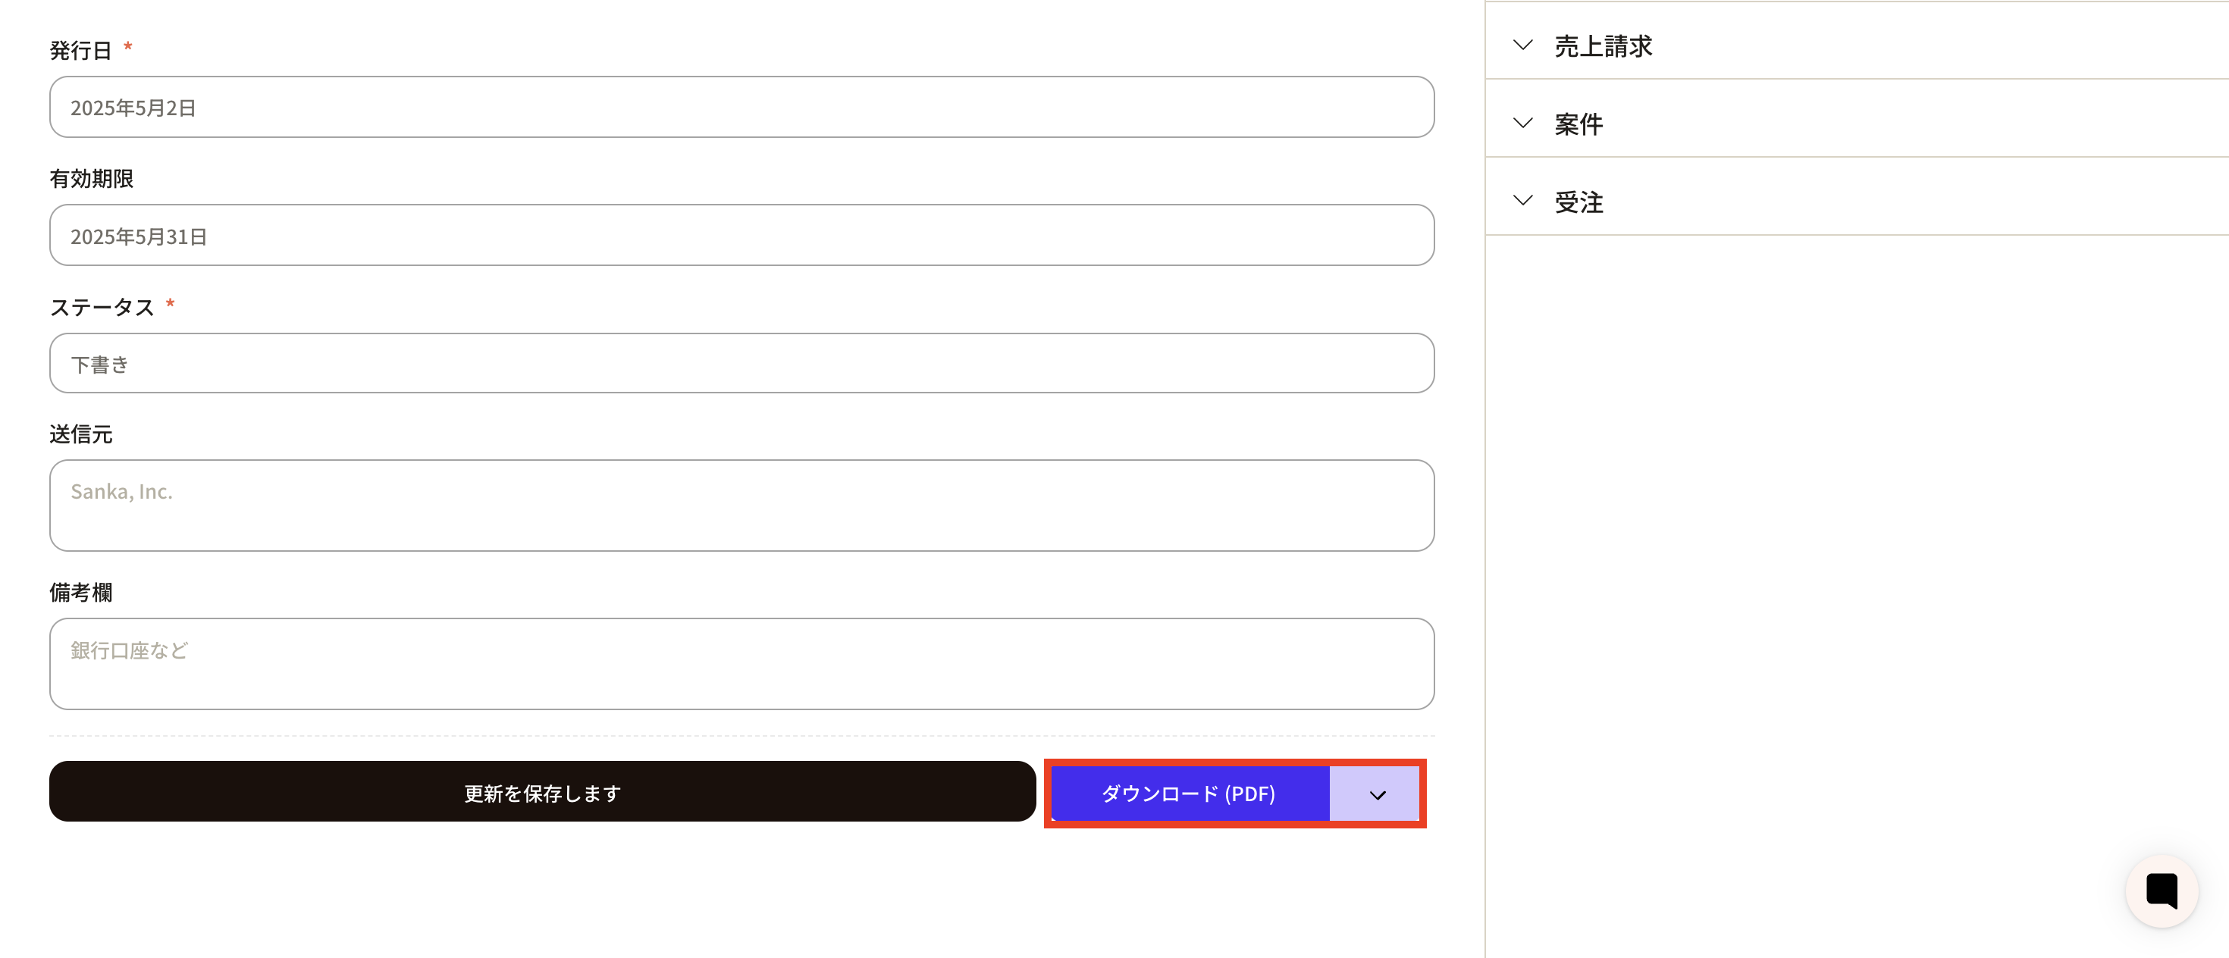Image resolution: width=2229 pixels, height=958 pixels.
Task: Click the ダウンロード (PDF) button
Action: 1188,794
